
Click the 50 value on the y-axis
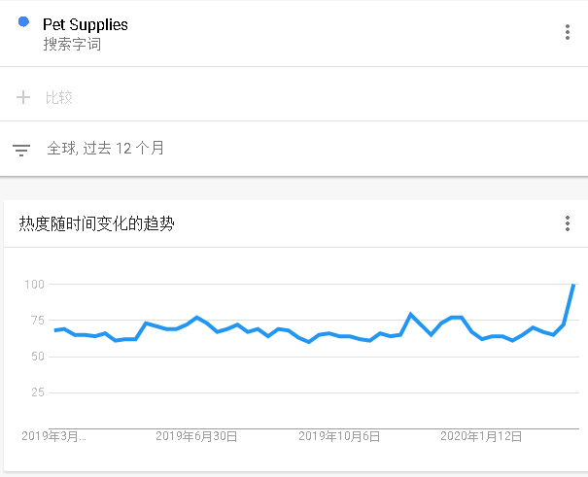click(38, 356)
